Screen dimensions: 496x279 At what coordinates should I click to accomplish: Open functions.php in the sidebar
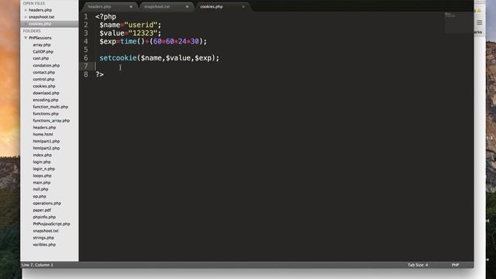pyautogui.click(x=46, y=114)
